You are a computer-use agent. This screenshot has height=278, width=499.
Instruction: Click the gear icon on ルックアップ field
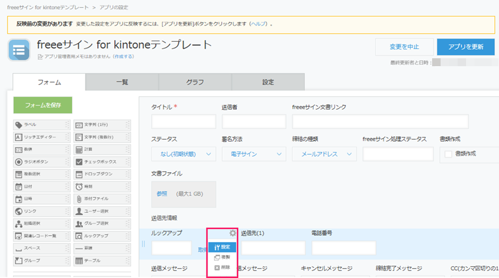click(233, 233)
